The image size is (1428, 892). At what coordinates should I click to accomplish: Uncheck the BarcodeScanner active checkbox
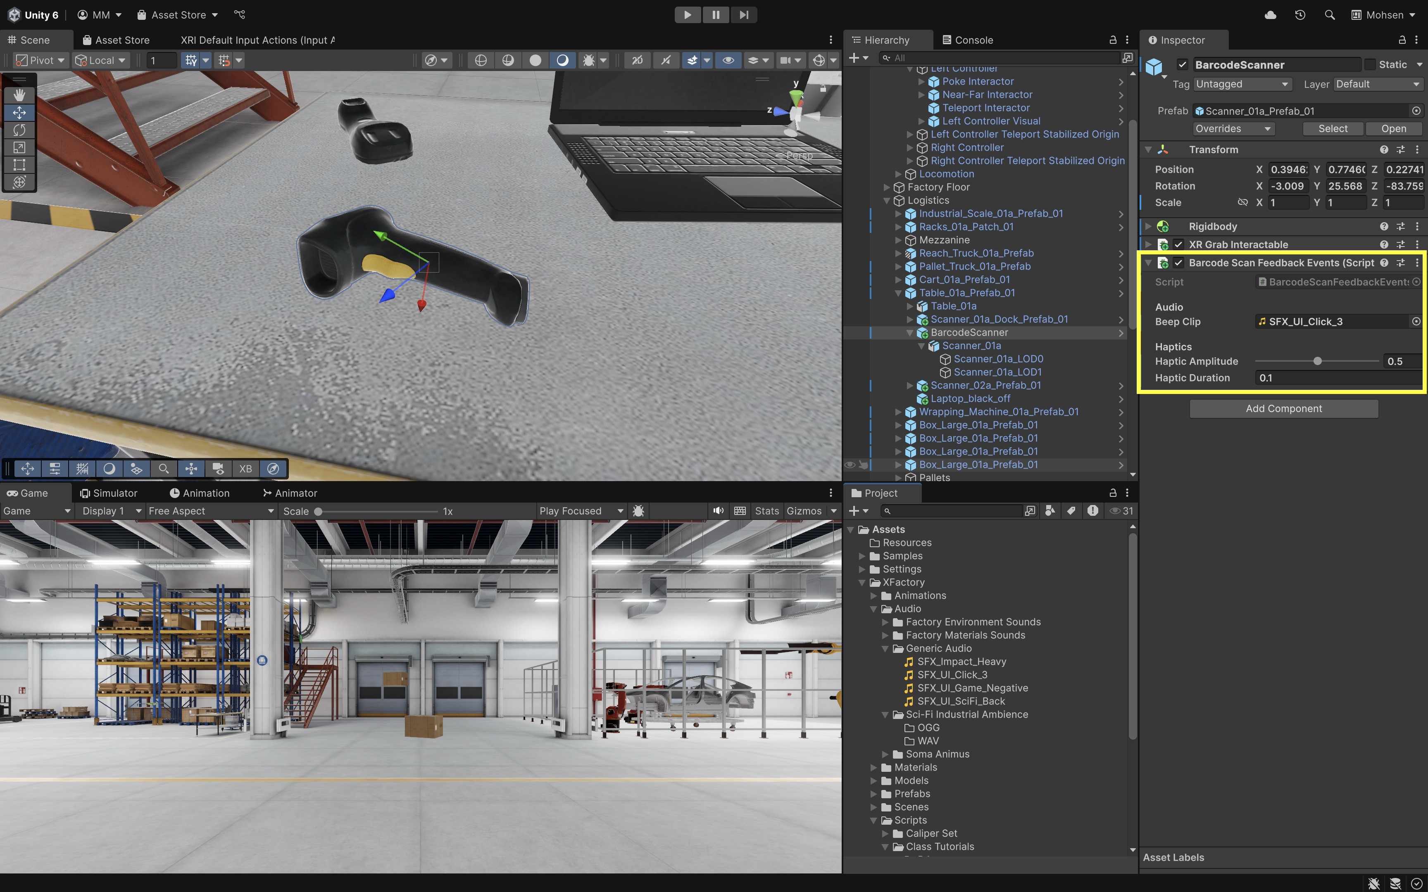coord(1182,65)
